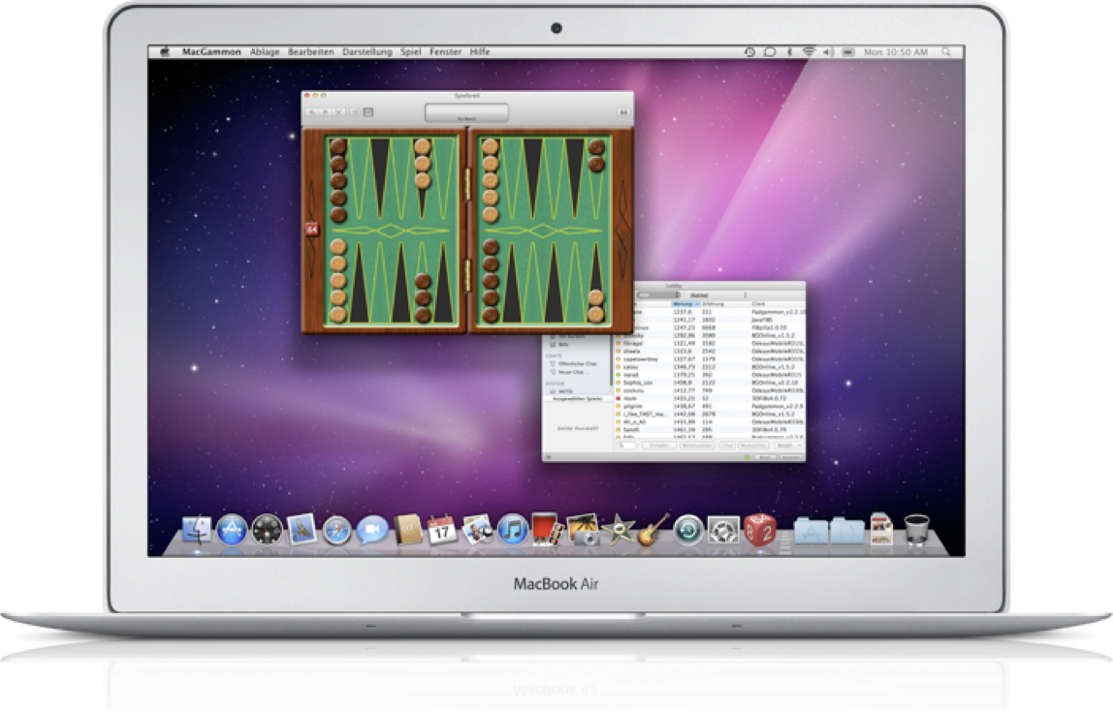The width and height of the screenshot is (1113, 711).
Task: Click the lobby search field
Action: click(x=626, y=446)
